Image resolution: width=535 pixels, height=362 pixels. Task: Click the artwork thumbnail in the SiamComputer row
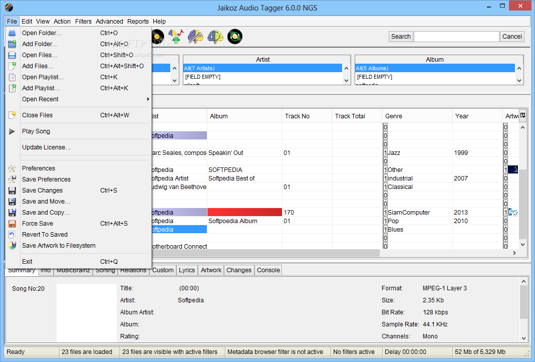(x=513, y=213)
